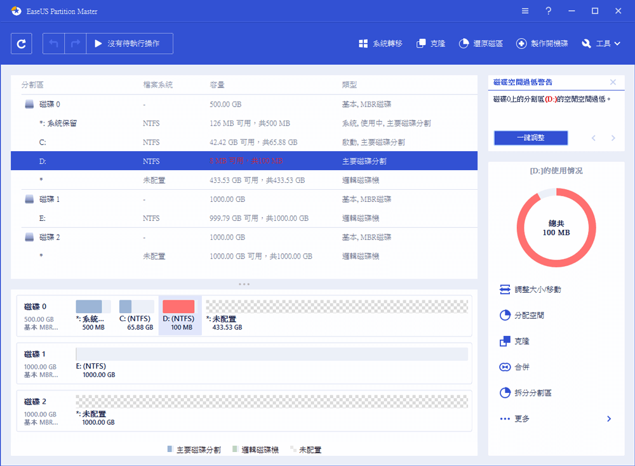Open 系統轉移 system migration tool
This screenshot has height=466, width=635.
(380, 43)
